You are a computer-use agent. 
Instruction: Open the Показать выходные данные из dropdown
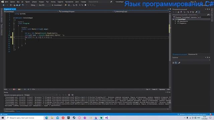[41, 95]
